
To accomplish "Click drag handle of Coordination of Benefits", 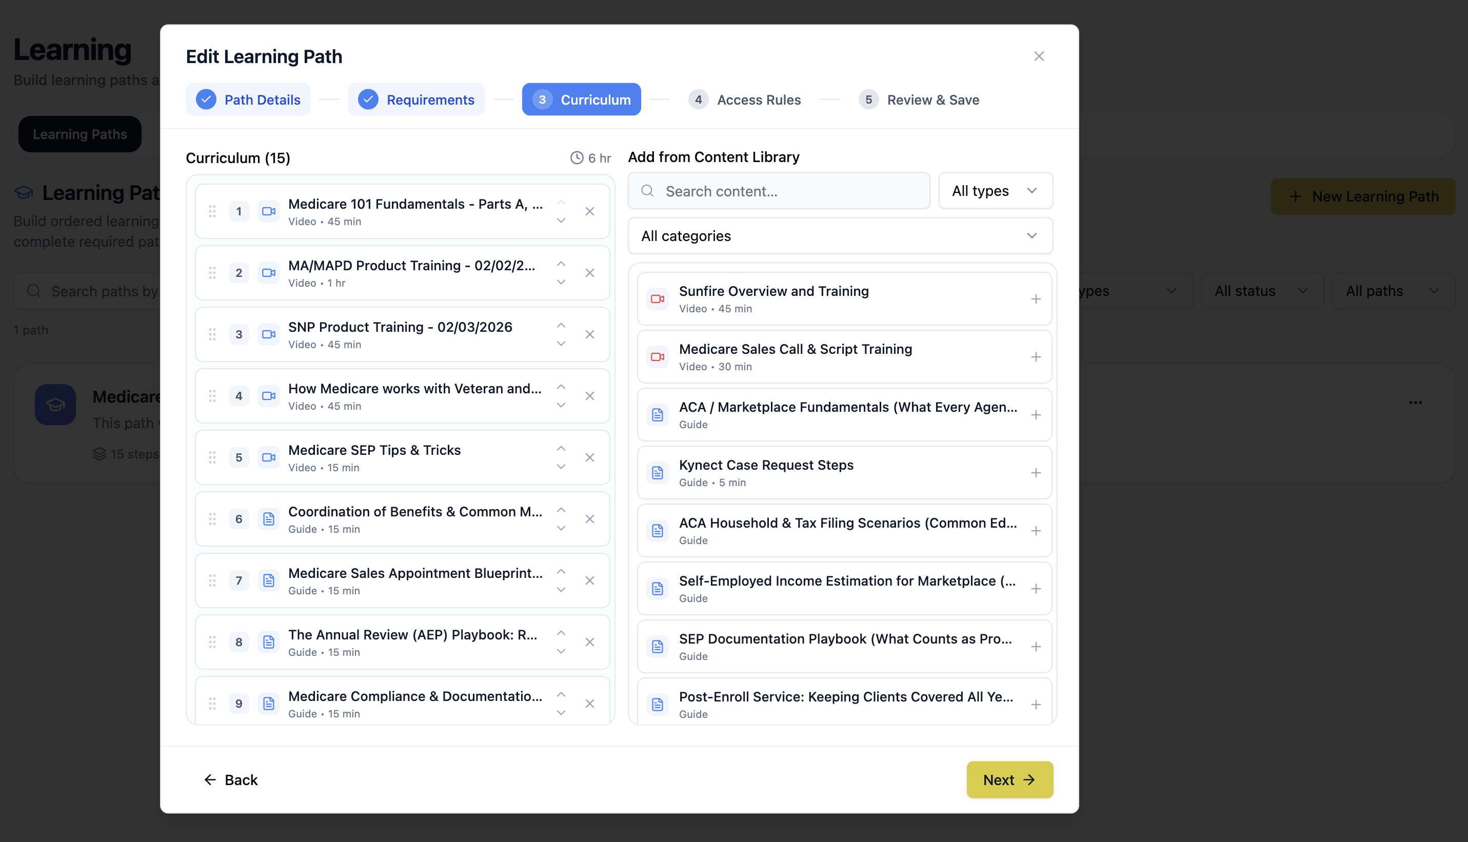I will (x=212, y=519).
